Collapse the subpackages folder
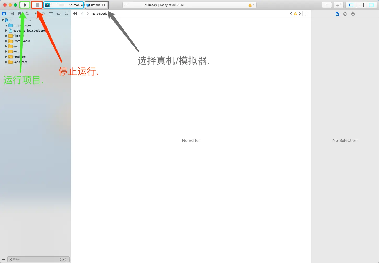379x263 pixels. pyautogui.click(x=6, y=25)
